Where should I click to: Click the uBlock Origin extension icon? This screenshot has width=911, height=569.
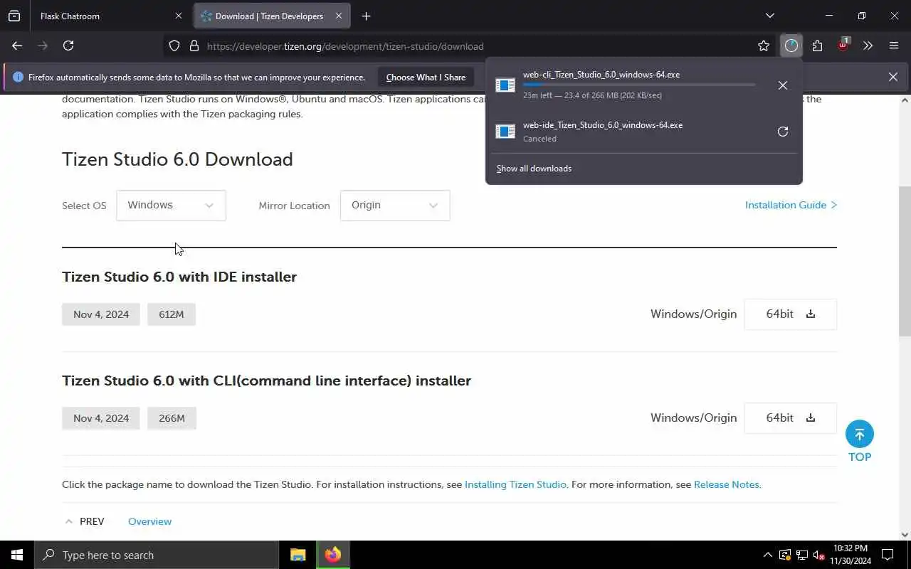point(843,46)
